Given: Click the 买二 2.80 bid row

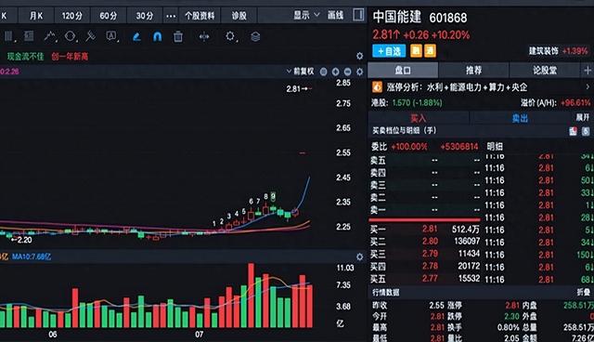Looking at the screenshot, I should pyautogui.click(x=425, y=242).
